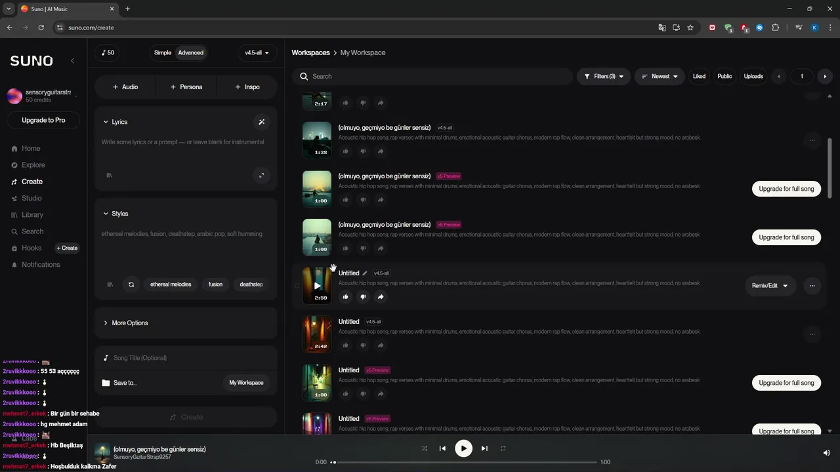Add a Persona to the creation
This screenshot has width=840, height=472.
(186, 87)
